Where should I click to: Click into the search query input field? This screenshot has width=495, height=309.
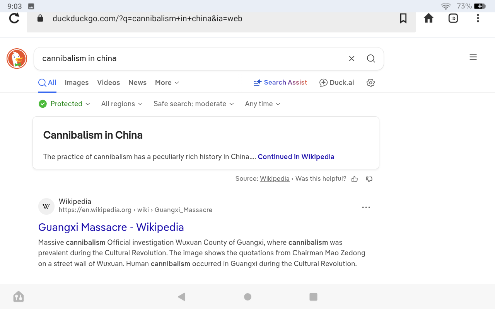coord(189,59)
